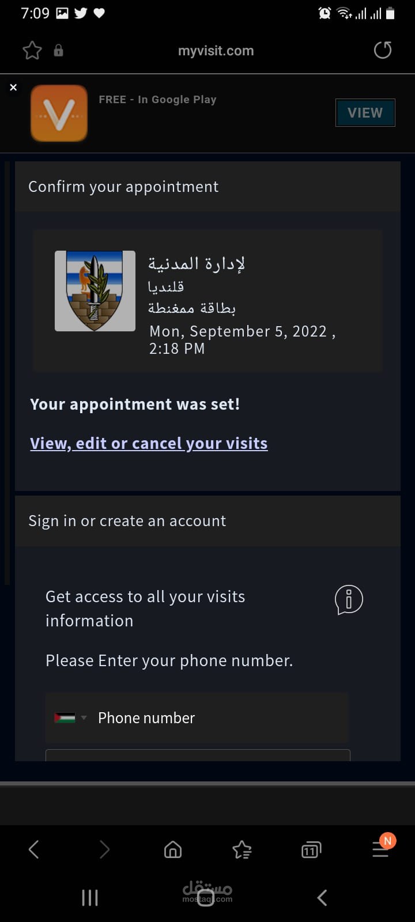Tap the myvisit.com address bar

tap(216, 51)
